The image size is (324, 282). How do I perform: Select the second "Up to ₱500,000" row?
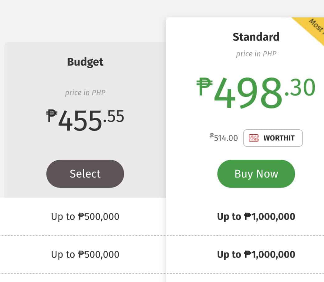[85, 254]
